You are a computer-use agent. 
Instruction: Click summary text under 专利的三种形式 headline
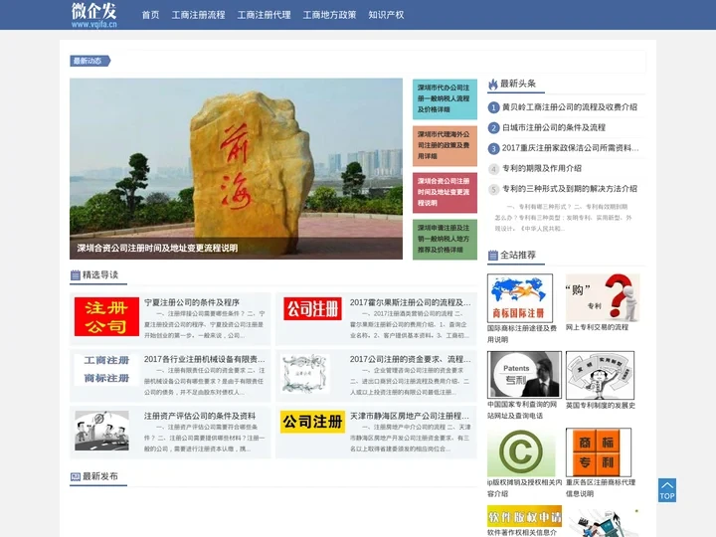tap(564, 218)
